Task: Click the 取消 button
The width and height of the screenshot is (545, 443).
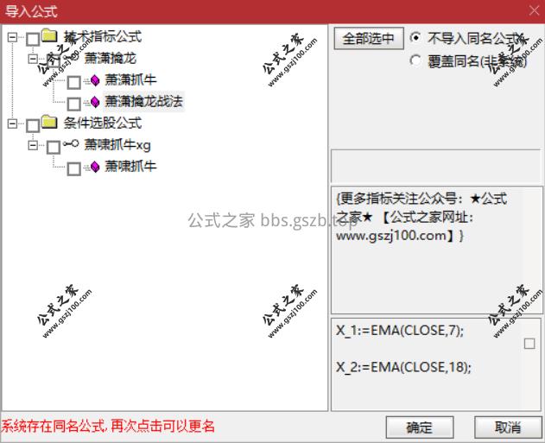Action: point(508,427)
